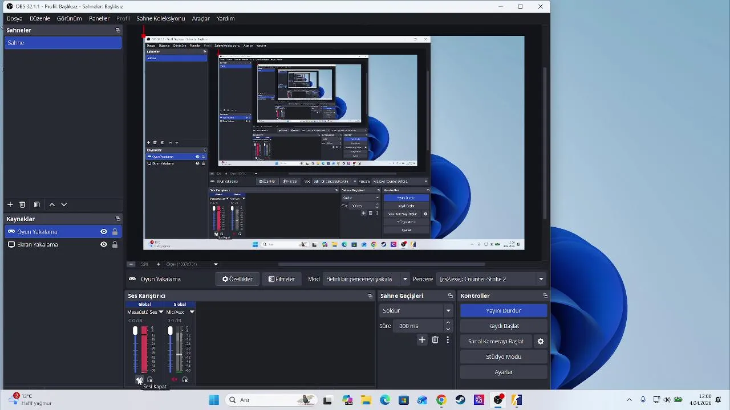The width and height of the screenshot is (730, 410).
Task: Open transition properties three-dot menu
Action: (448, 340)
